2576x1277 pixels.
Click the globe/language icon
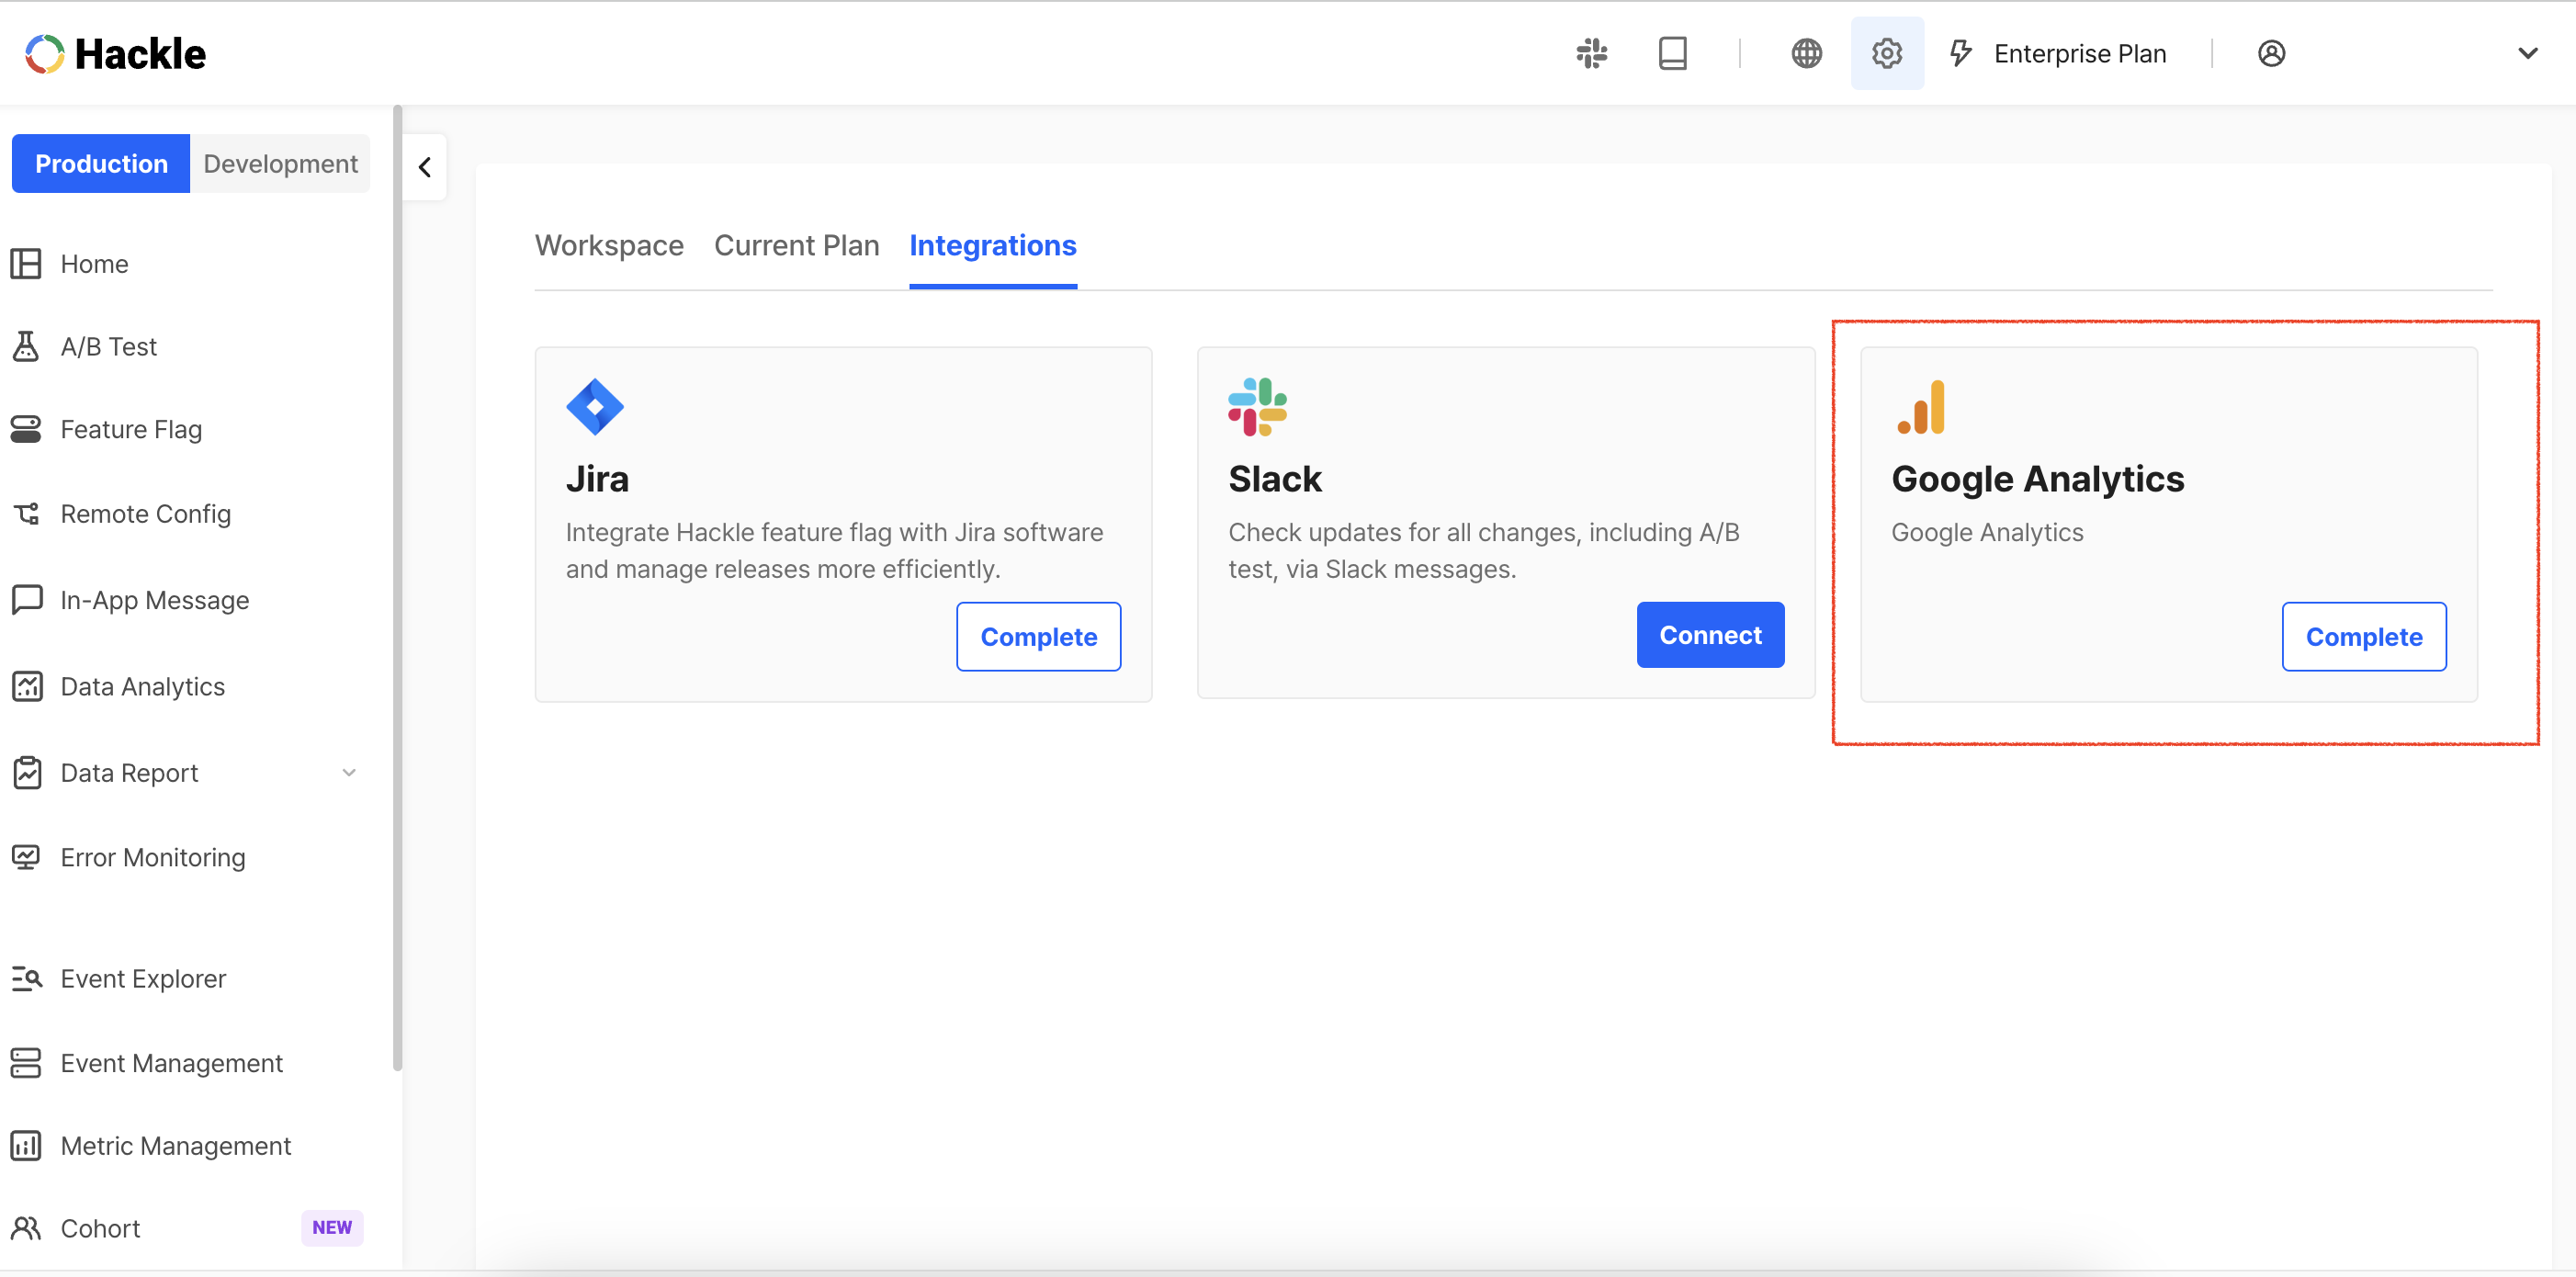(1805, 52)
